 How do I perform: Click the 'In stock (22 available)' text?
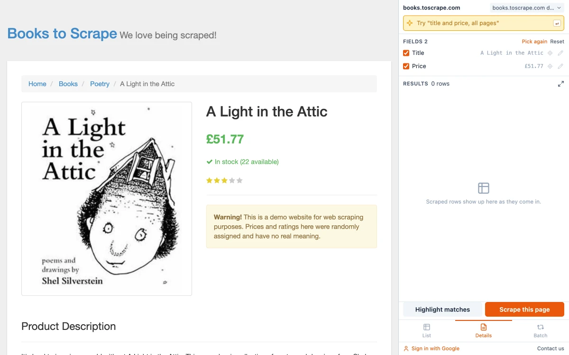(x=247, y=162)
